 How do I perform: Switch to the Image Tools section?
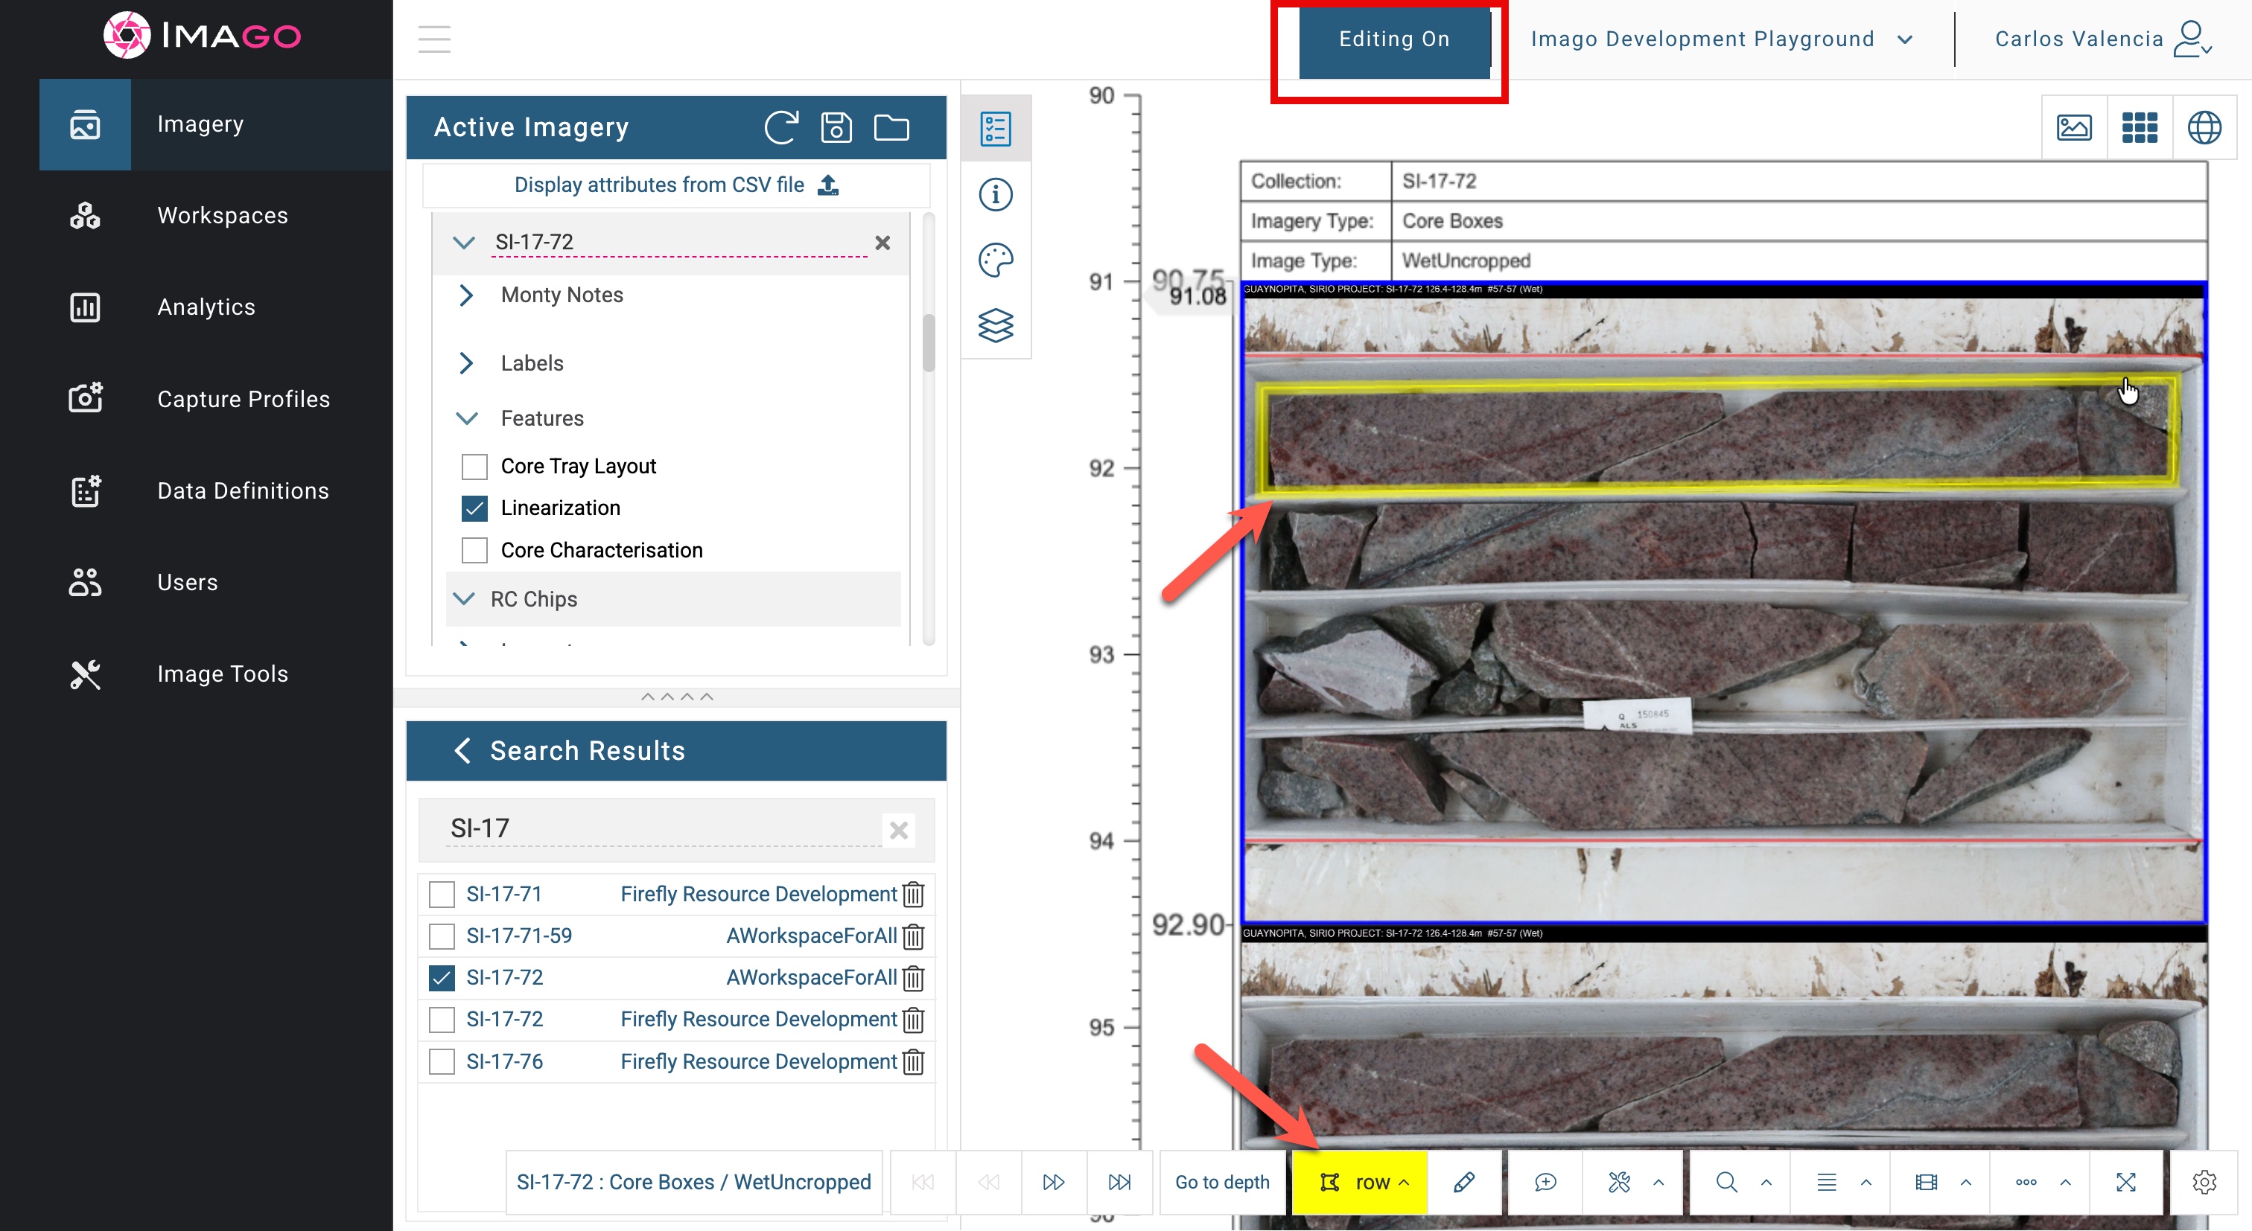(x=222, y=674)
